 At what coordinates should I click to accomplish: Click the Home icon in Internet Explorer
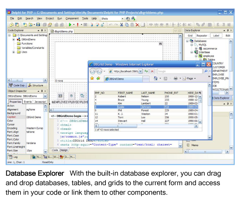click(156, 79)
